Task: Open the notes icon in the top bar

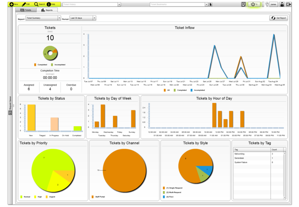Action: pos(244,4)
